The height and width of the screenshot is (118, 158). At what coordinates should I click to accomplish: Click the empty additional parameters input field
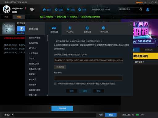click(x=89, y=78)
